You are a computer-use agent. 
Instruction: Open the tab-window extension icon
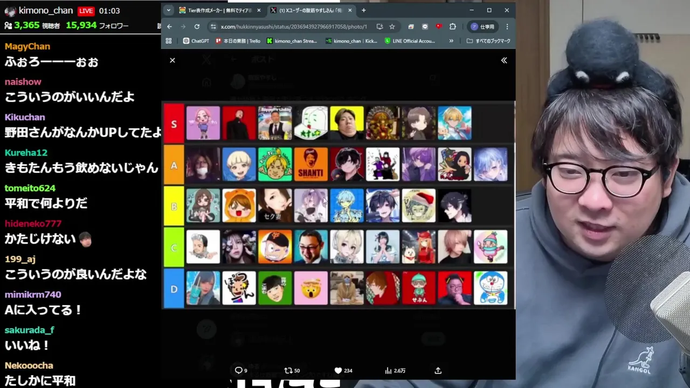coord(411,26)
